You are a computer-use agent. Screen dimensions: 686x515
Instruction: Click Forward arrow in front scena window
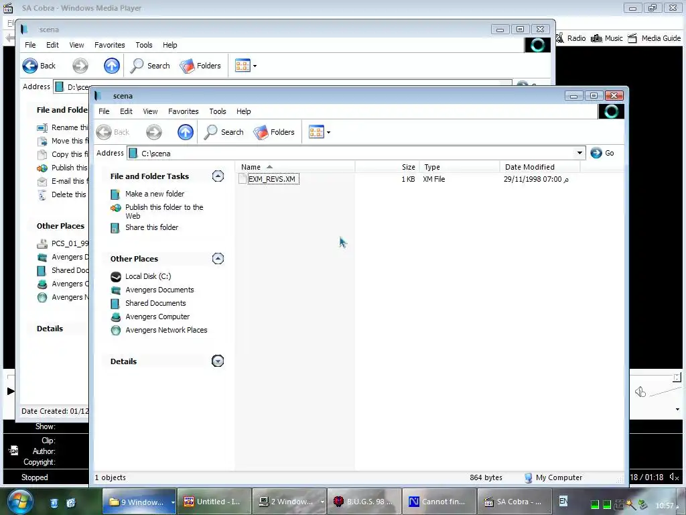click(154, 132)
